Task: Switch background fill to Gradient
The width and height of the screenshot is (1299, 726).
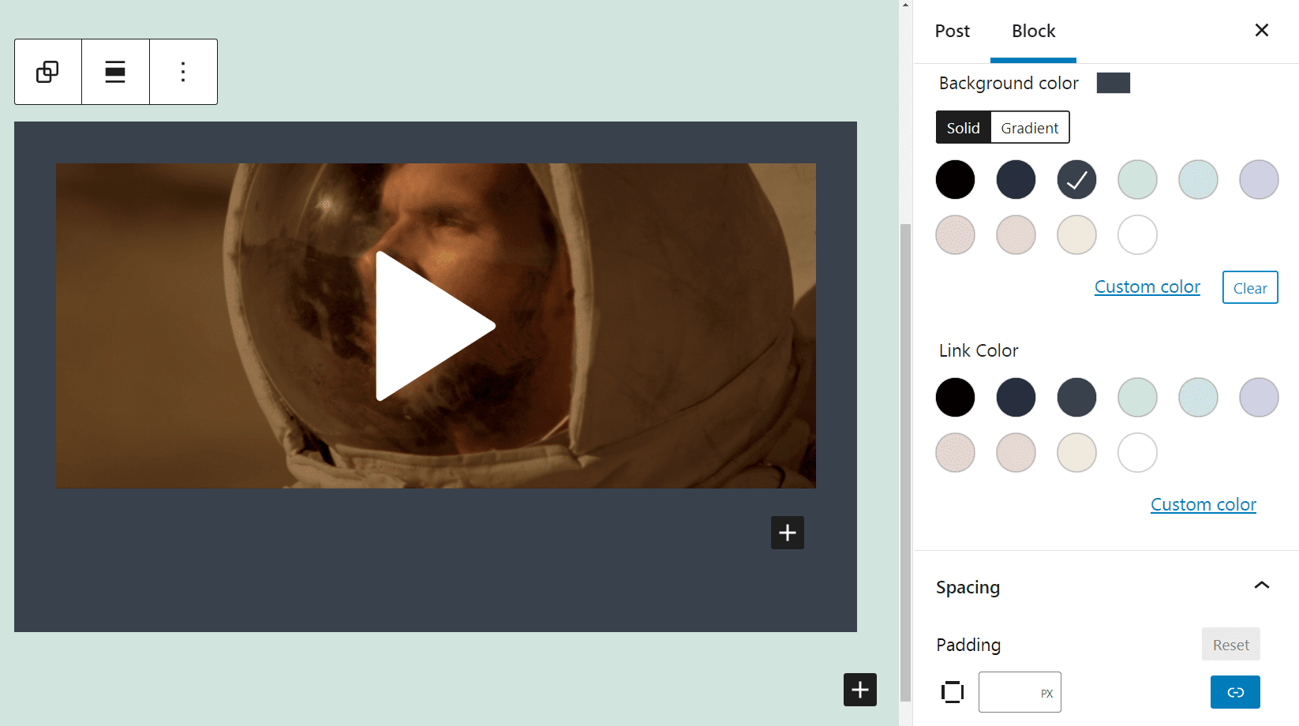Action: pos(1029,127)
